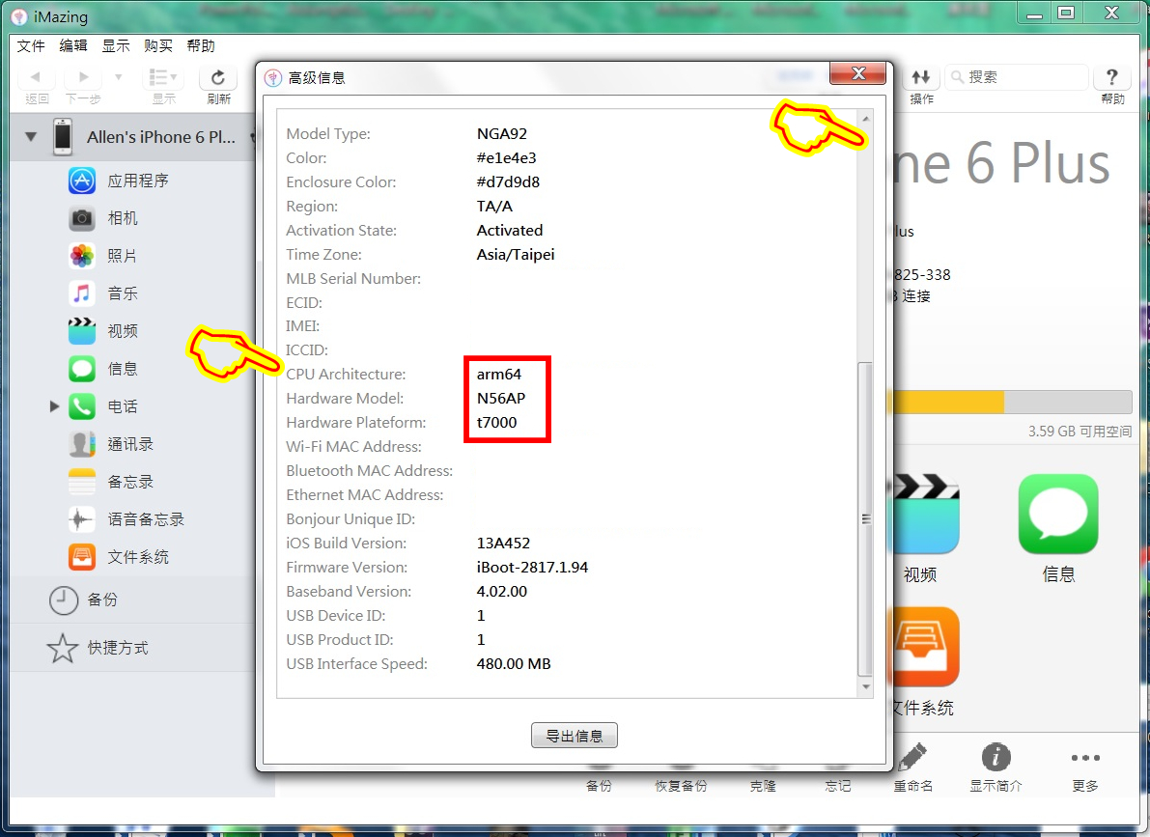Open the 备忘录 notes icon in sidebar
Viewport: 1150px width, 837px height.
81,481
